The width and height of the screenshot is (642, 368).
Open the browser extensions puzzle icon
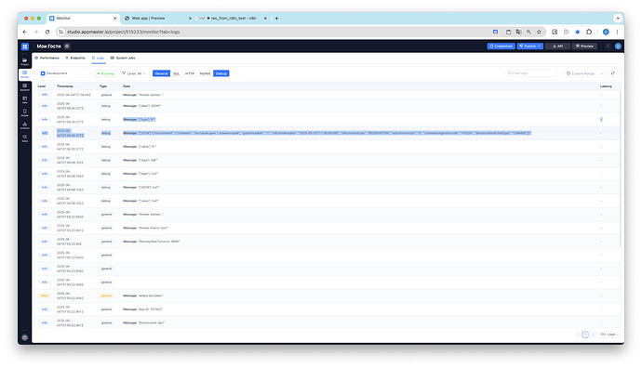589,32
